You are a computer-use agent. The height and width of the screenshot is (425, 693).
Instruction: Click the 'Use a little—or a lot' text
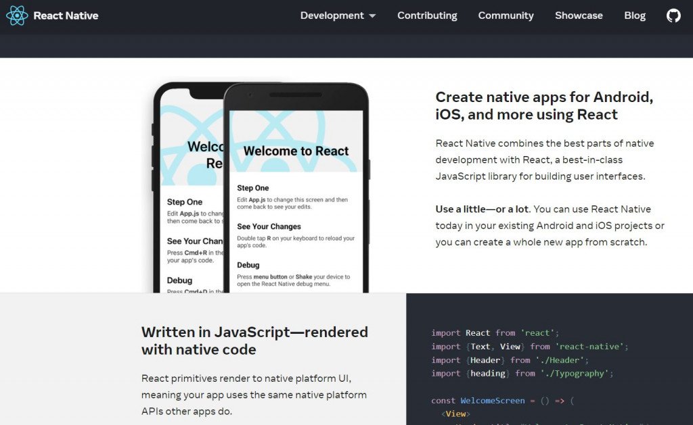483,209
